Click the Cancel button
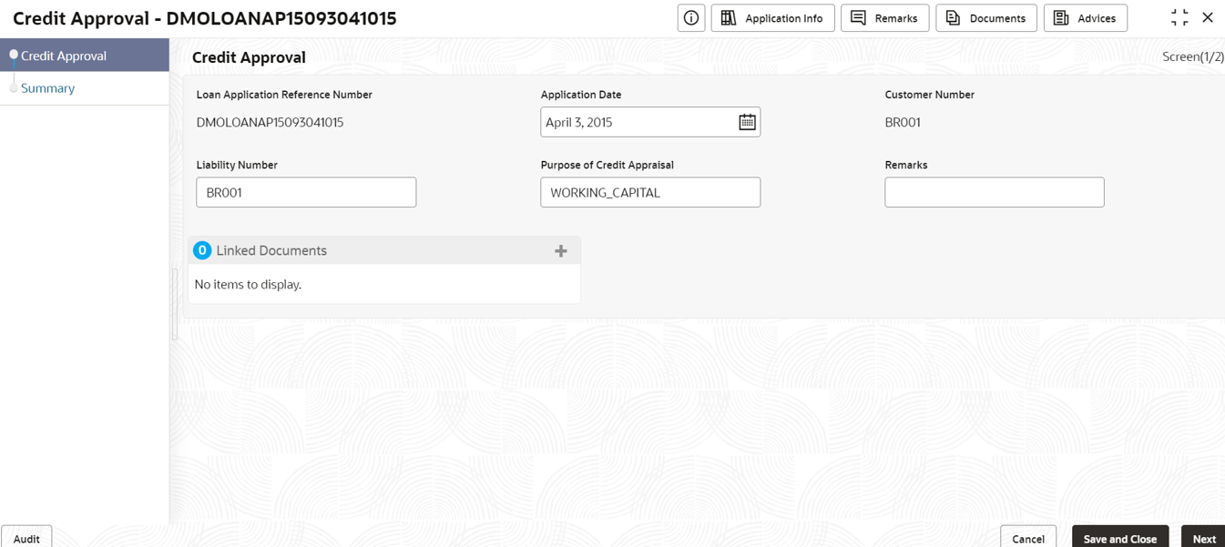The height and width of the screenshot is (547, 1225). click(1028, 538)
